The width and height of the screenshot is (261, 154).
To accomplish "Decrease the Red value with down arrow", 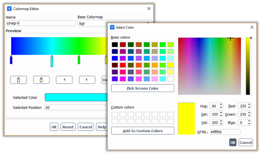I will click(x=249, y=107).
